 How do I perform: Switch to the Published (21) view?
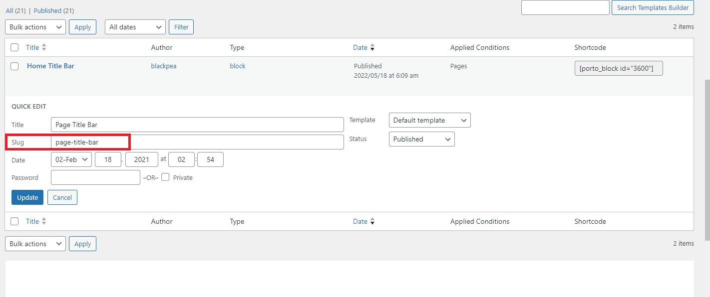pyautogui.click(x=54, y=10)
